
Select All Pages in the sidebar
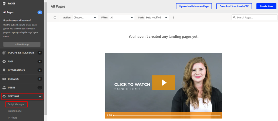(x=8, y=12)
